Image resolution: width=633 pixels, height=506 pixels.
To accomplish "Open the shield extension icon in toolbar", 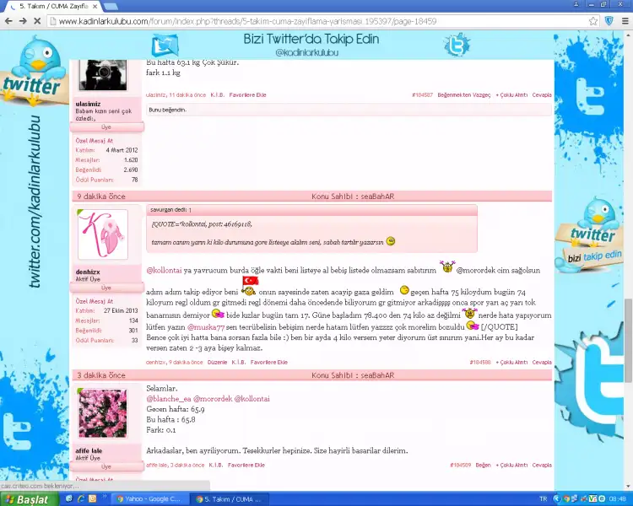I will (x=609, y=21).
